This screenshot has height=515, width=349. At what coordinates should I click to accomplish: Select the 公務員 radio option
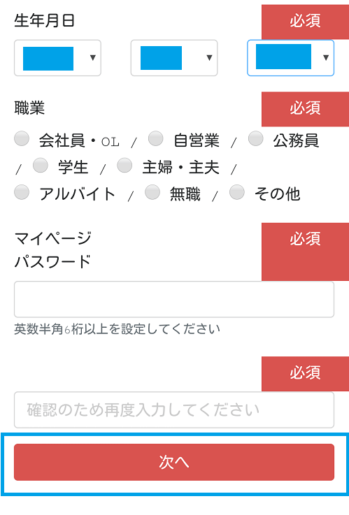(256, 138)
